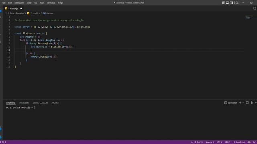Click the Array.isArray condition line
Viewport: 257px width, 144px height.
pos(44,44)
